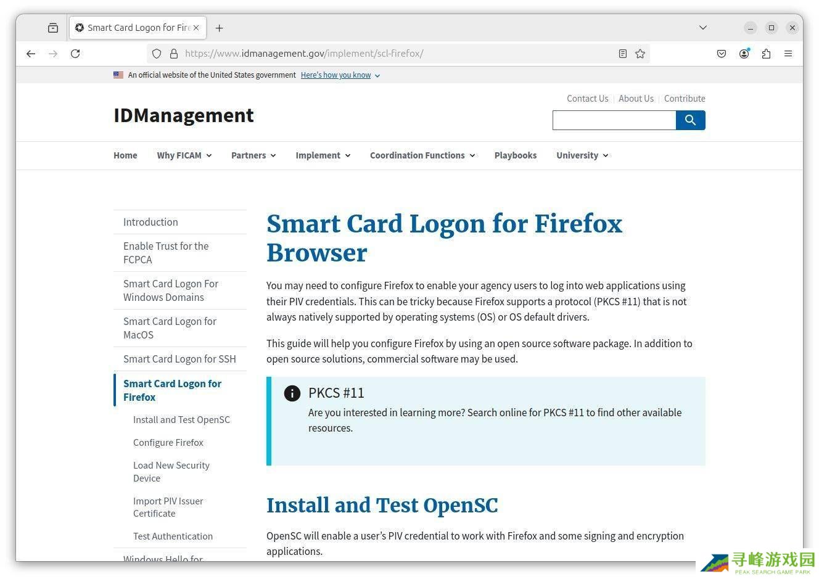Select Smart Card Logon for Firefox sidebar item
Viewport: 819px width, 579px height.
point(180,390)
